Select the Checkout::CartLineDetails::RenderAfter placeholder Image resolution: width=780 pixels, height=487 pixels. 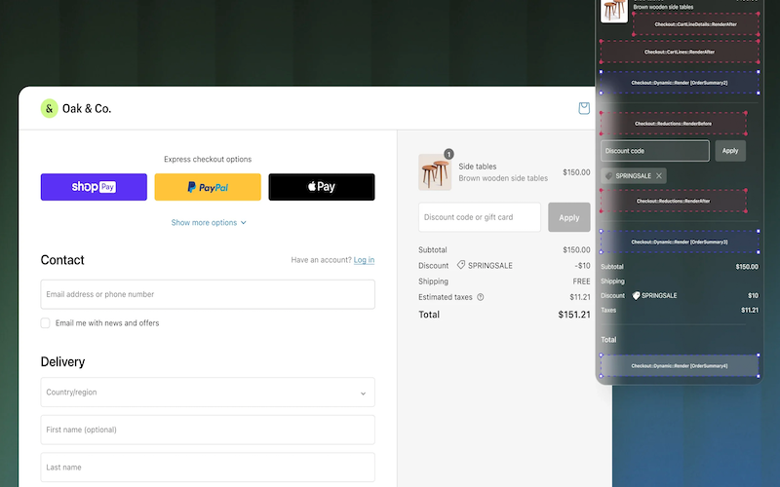pyautogui.click(x=695, y=24)
